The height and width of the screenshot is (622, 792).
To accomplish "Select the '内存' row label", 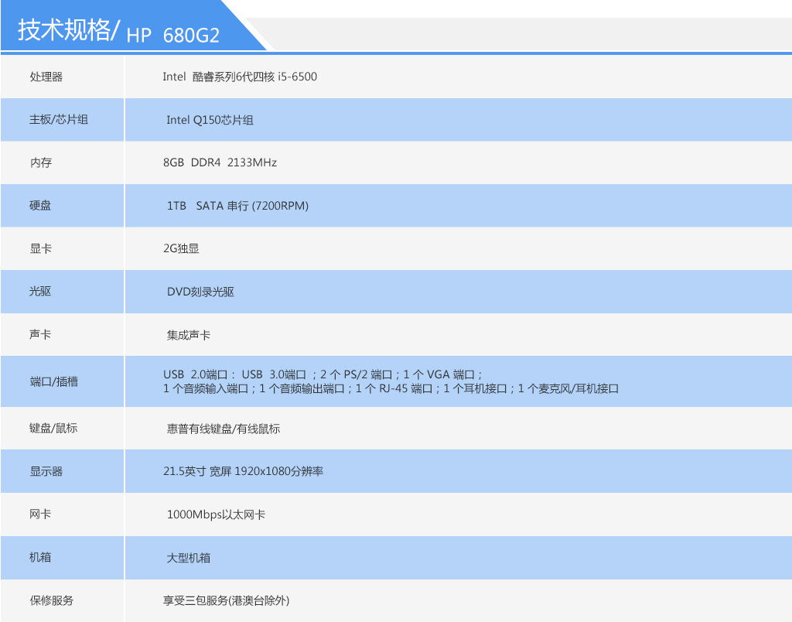I will pyautogui.click(x=41, y=162).
